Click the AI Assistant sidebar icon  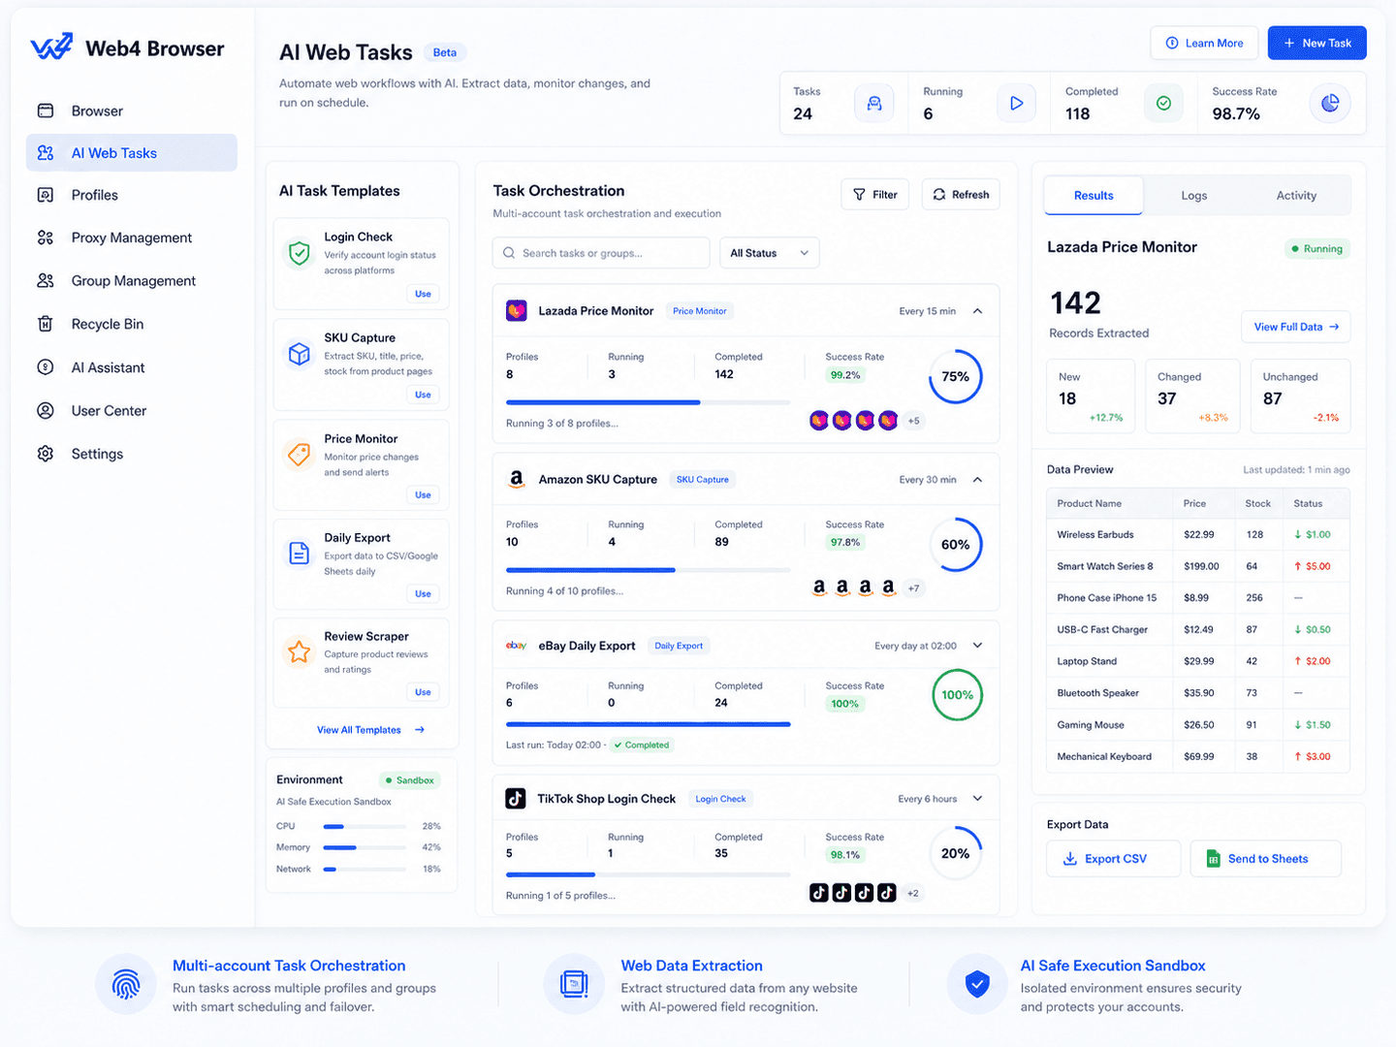click(x=46, y=366)
